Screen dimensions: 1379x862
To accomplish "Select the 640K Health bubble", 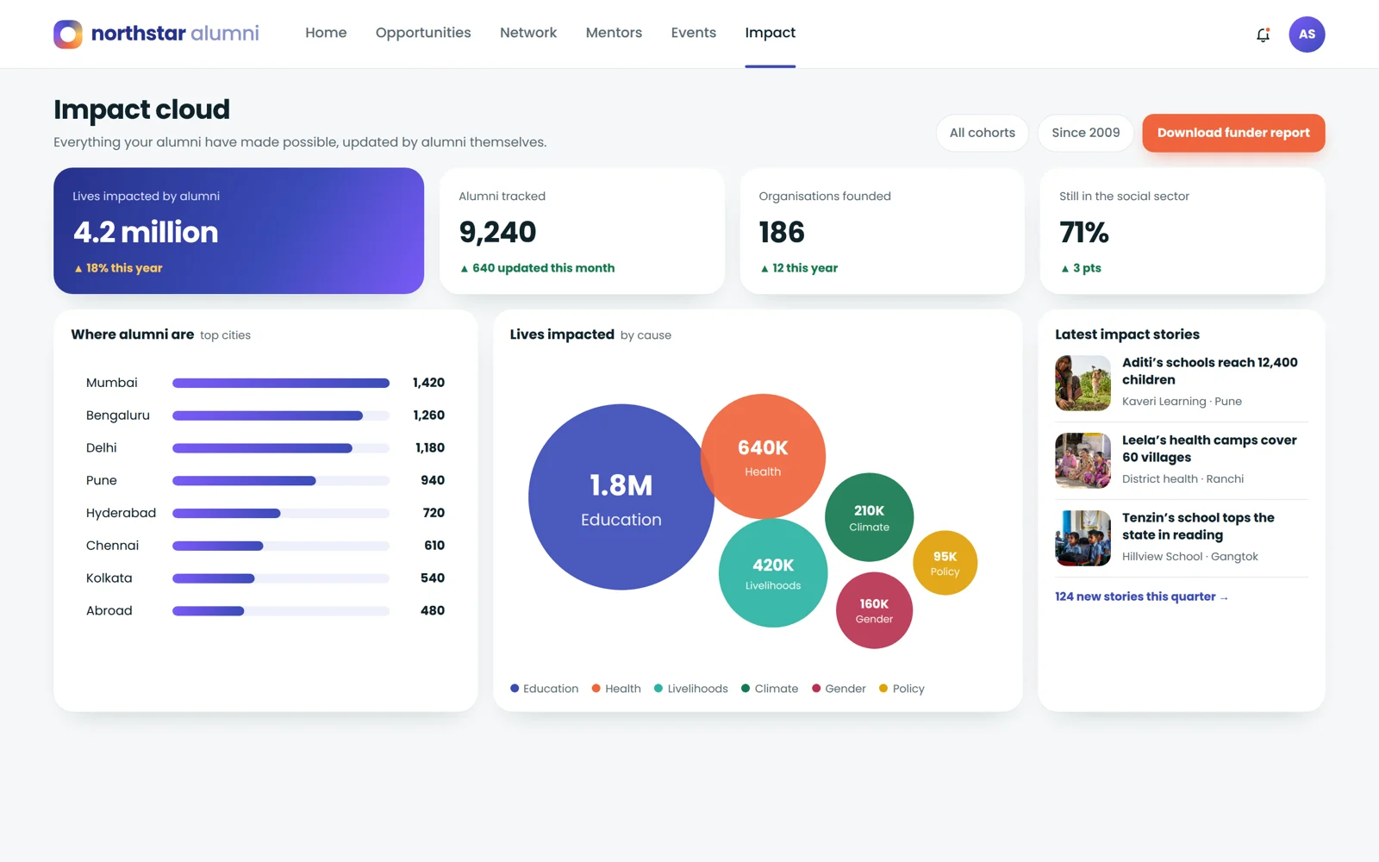I will click(763, 456).
